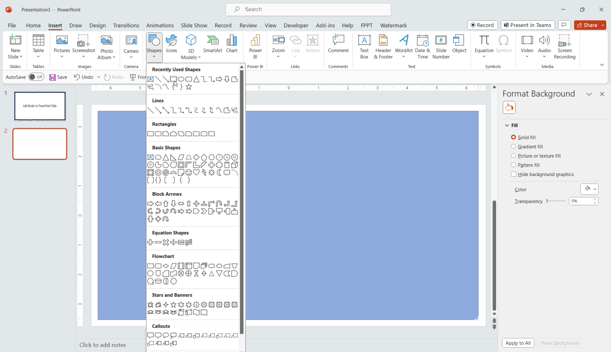Pick the smiley face basic shape
This screenshot has width=611, height=352.
[189, 172]
